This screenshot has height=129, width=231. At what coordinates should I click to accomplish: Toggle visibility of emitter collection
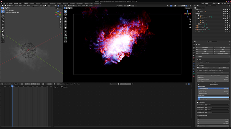click(226, 15)
